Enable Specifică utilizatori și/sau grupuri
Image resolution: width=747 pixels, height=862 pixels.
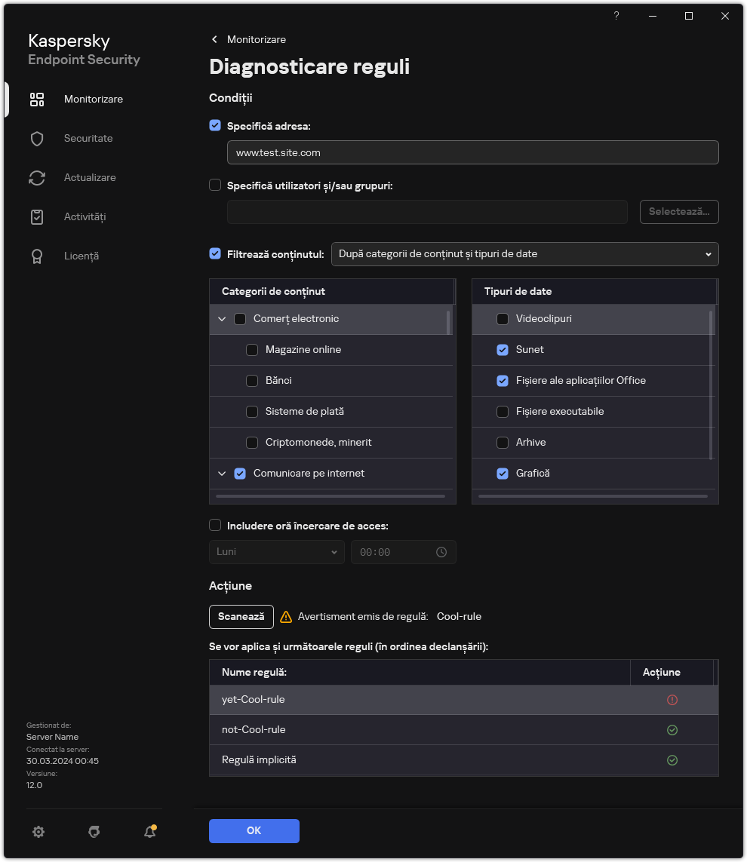tap(215, 185)
